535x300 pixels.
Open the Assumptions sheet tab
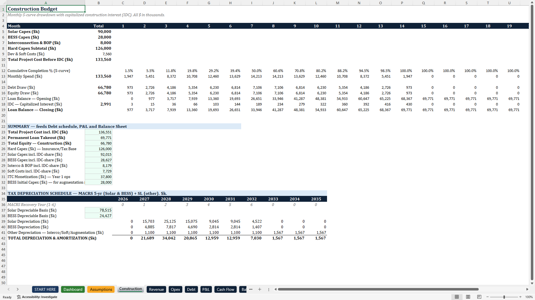coord(101,289)
